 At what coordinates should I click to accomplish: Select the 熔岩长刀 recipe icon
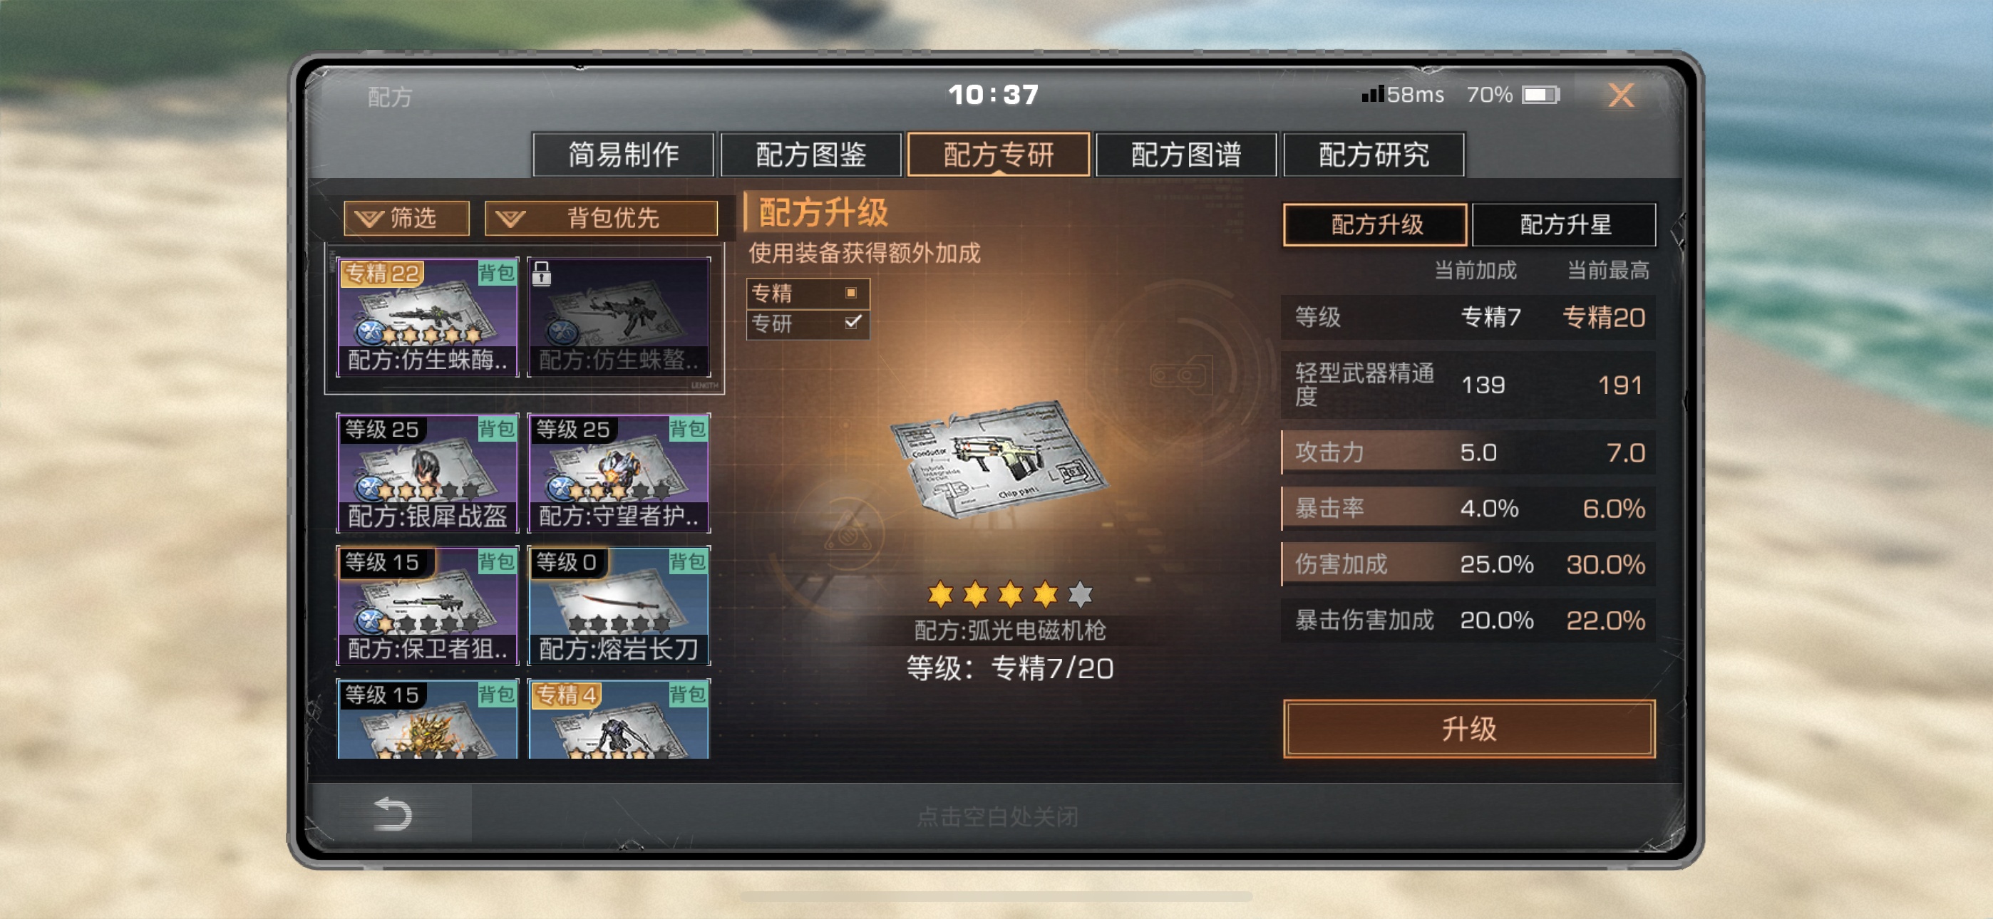click(619, 606)
